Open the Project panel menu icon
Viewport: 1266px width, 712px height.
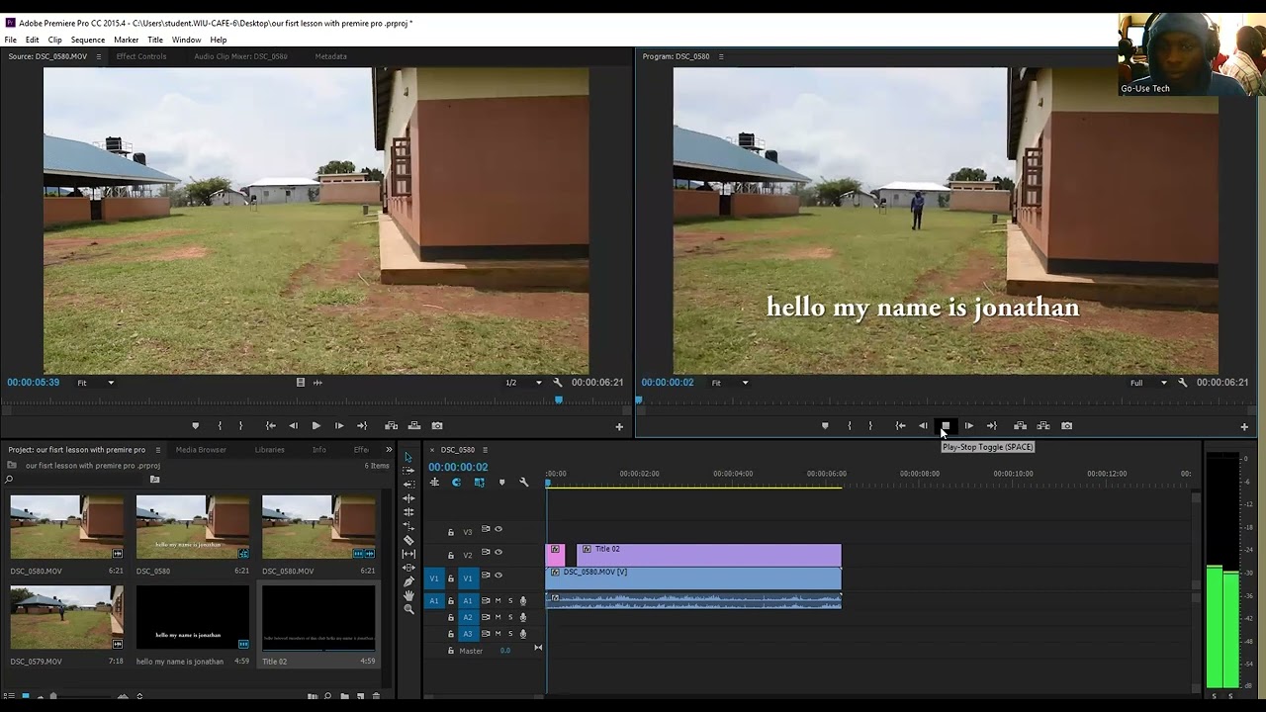click(x=157, y=450)
